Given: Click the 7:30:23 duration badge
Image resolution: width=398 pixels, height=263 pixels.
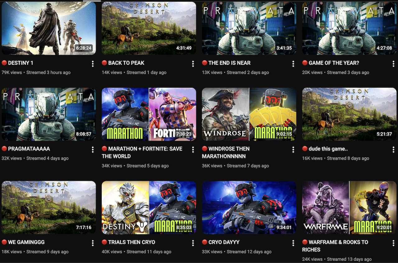Looking at the screenshot, I should [x=184, y=134].
